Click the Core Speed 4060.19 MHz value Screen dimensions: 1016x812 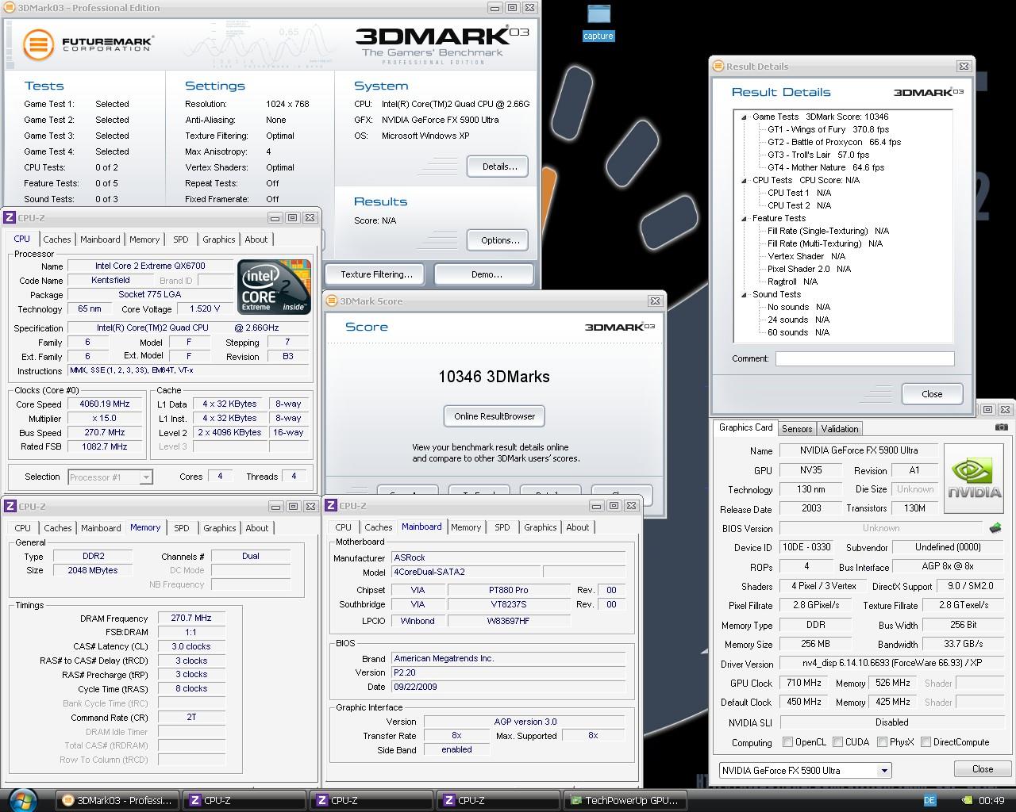click(x=105, y=404)
